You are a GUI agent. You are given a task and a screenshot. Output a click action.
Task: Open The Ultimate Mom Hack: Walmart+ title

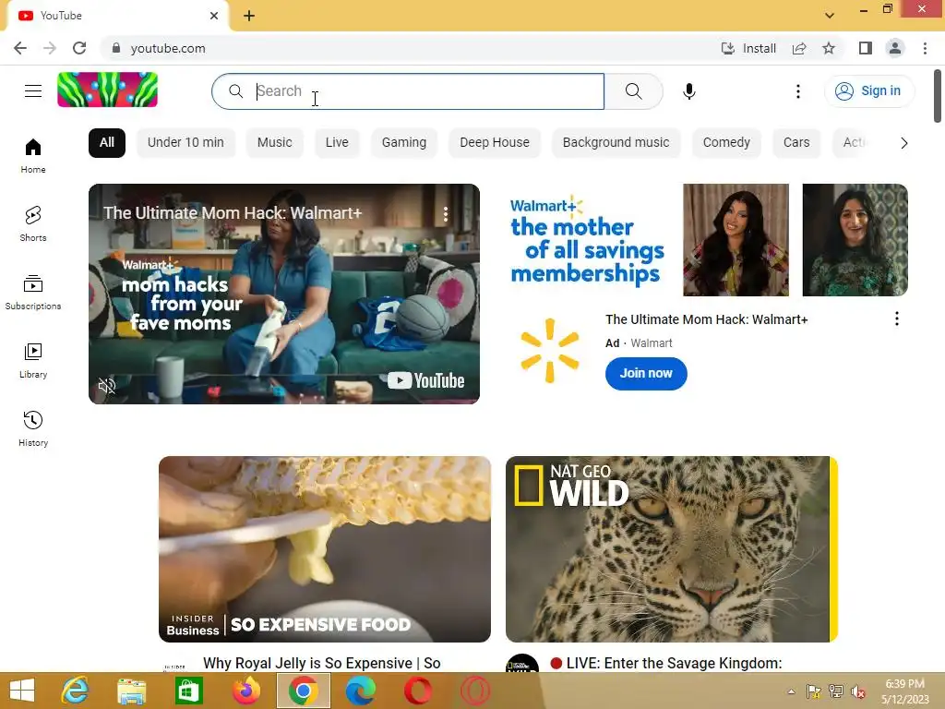pyautogui.click(x=706, y=319)
